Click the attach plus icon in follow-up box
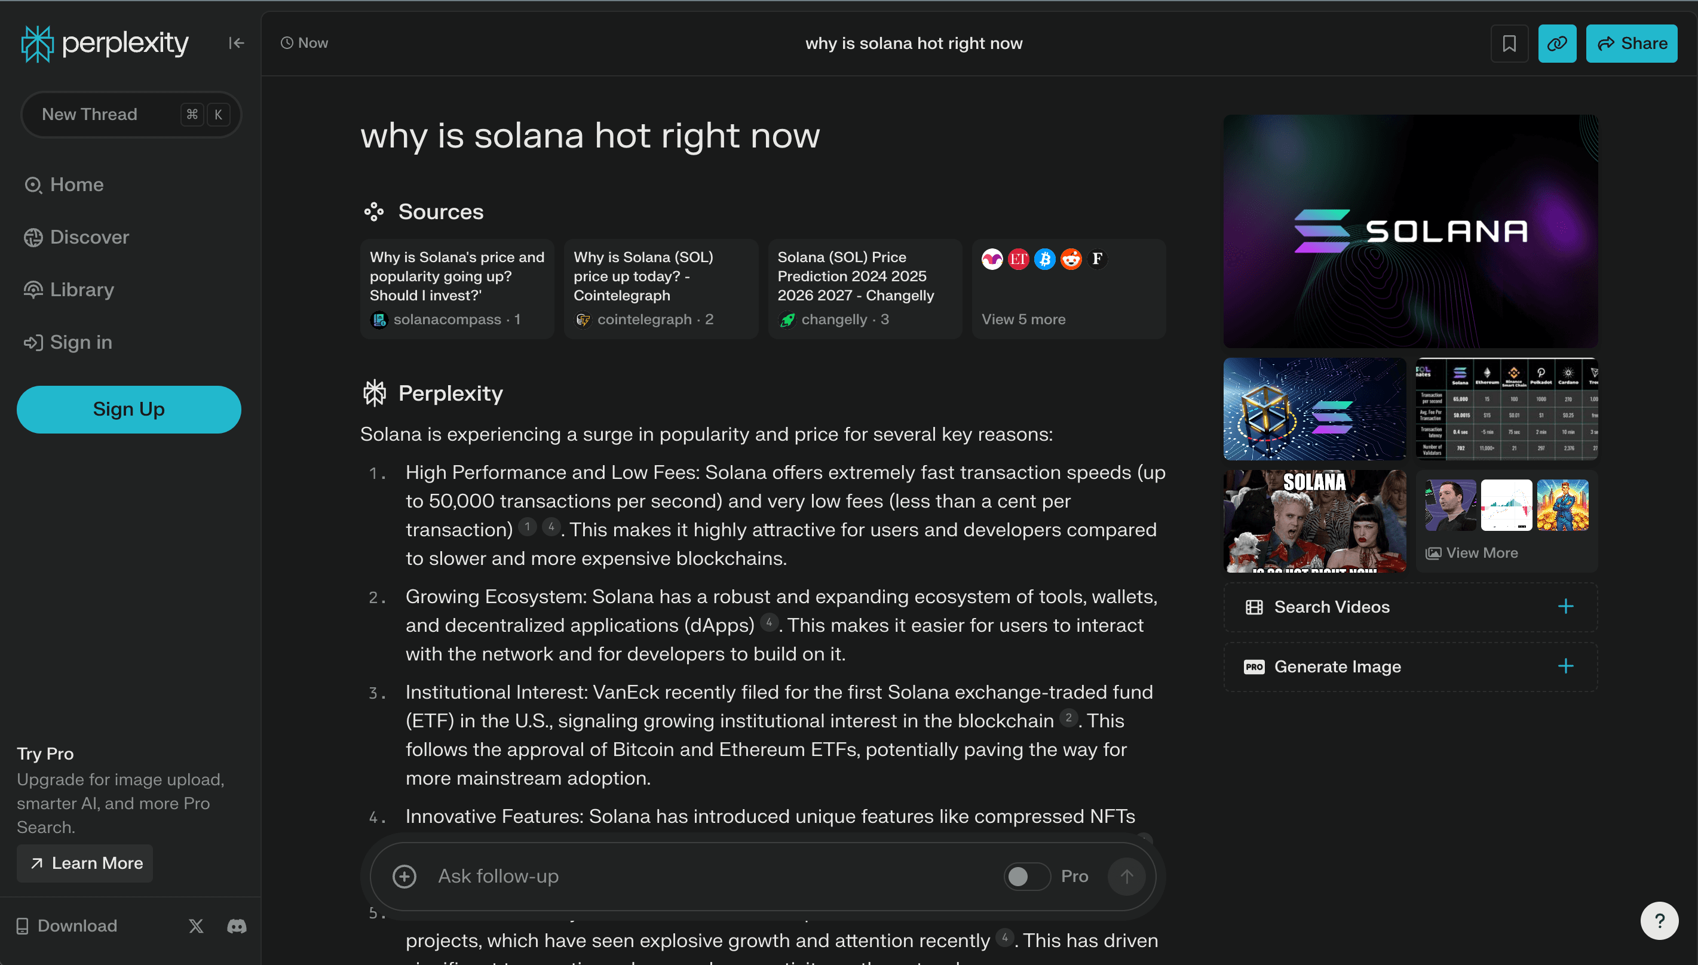The image size is (1698, 965). coord(404,876)
